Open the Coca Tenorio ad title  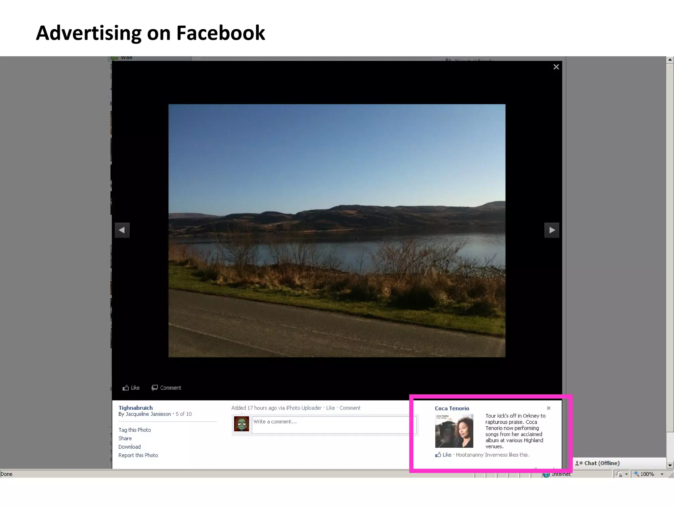(x=452, y=408)
